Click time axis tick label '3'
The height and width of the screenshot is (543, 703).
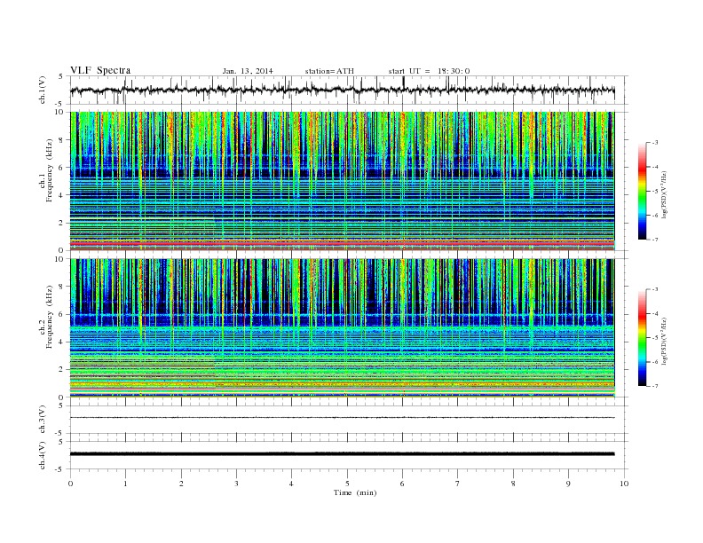[x=236, y=484]
